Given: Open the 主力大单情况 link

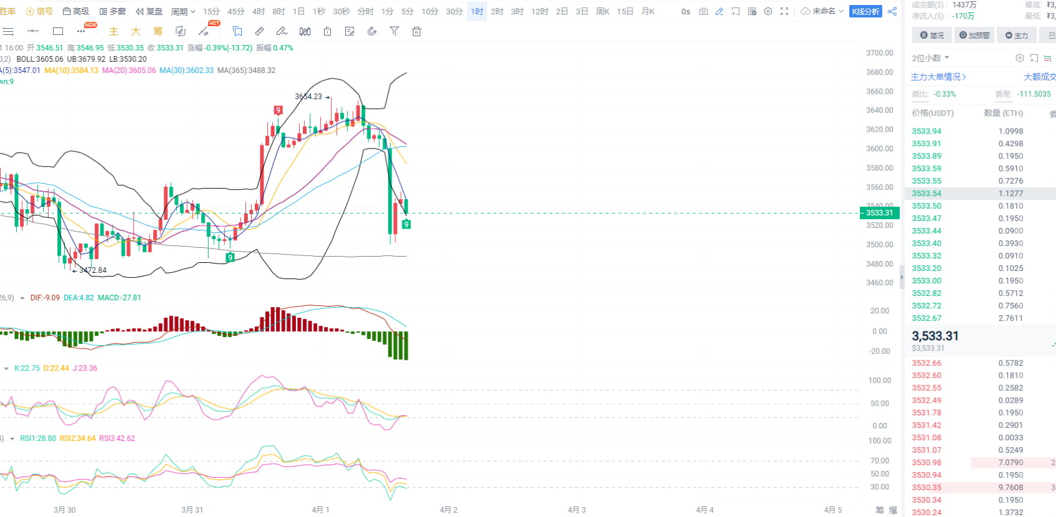Looking at the screenshot, I should click(939, 77).
